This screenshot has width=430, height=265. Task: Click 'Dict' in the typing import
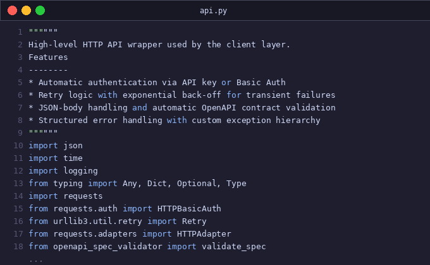pos(157,184)
